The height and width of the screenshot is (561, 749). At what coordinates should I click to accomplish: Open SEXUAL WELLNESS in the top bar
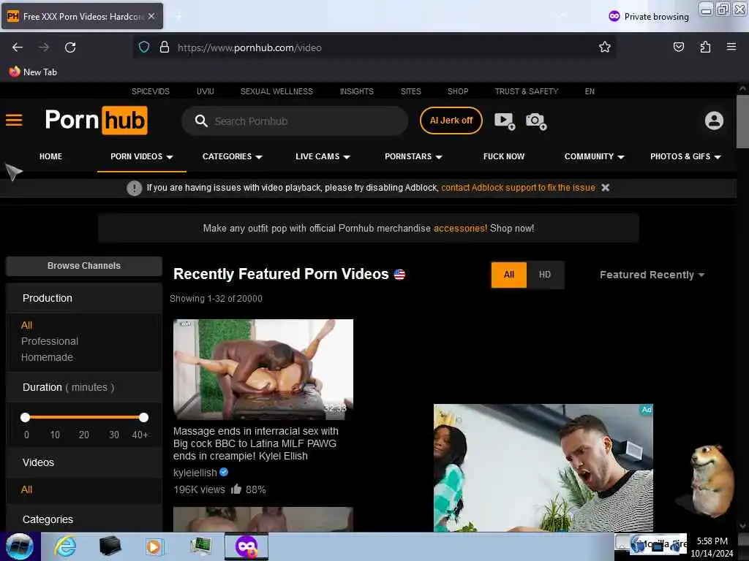pyautogui.click(x=276, y=91)
